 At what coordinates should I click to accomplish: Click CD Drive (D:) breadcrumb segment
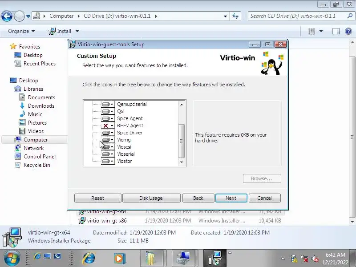tap(117, 16)
